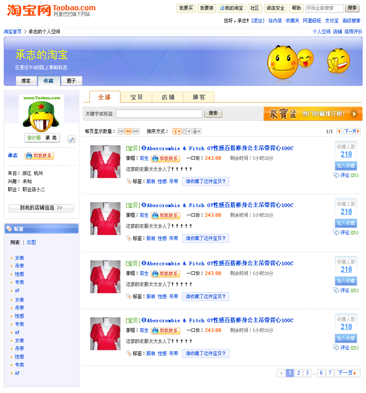This screenshot has width=366, height=393.
Task: Switch tags view to 云图
Action: [x=31, y=242]
